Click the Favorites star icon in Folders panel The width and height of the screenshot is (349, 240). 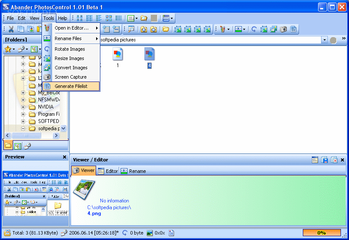tap(8, 49)
